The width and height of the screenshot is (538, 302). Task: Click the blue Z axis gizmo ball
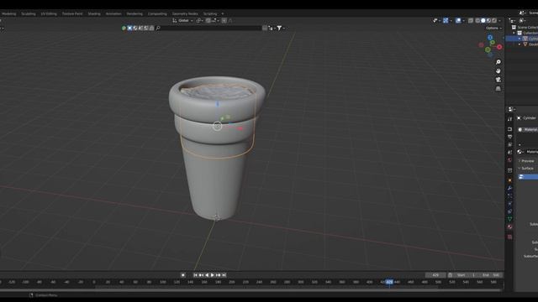click(x=490, y=37)
